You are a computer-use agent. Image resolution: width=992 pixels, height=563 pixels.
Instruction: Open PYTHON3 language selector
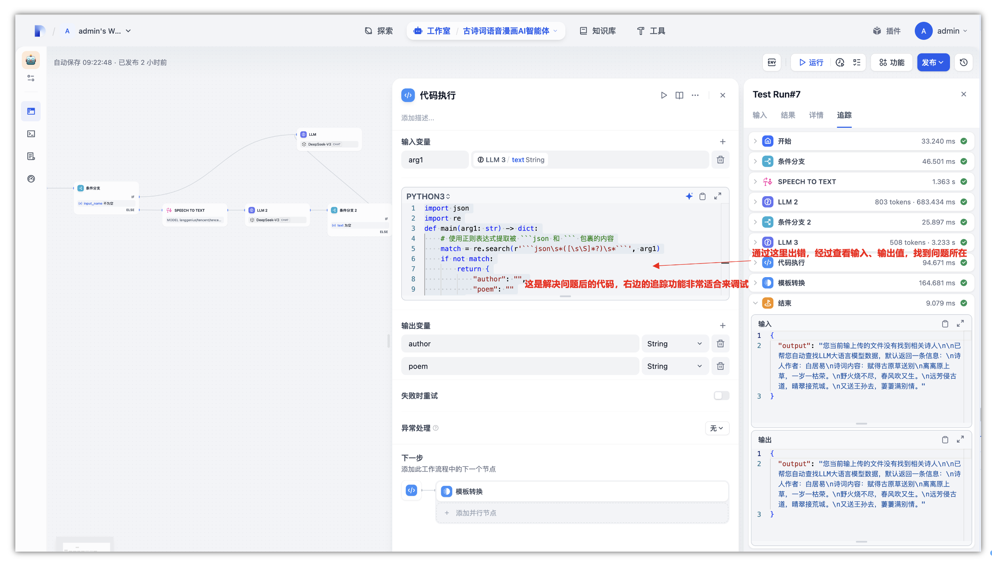click(428, 197)
